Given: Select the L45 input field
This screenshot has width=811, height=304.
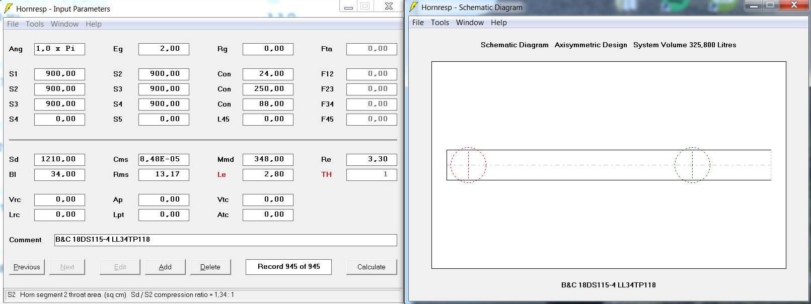Looking at the screenshot, I should point(268,119).
